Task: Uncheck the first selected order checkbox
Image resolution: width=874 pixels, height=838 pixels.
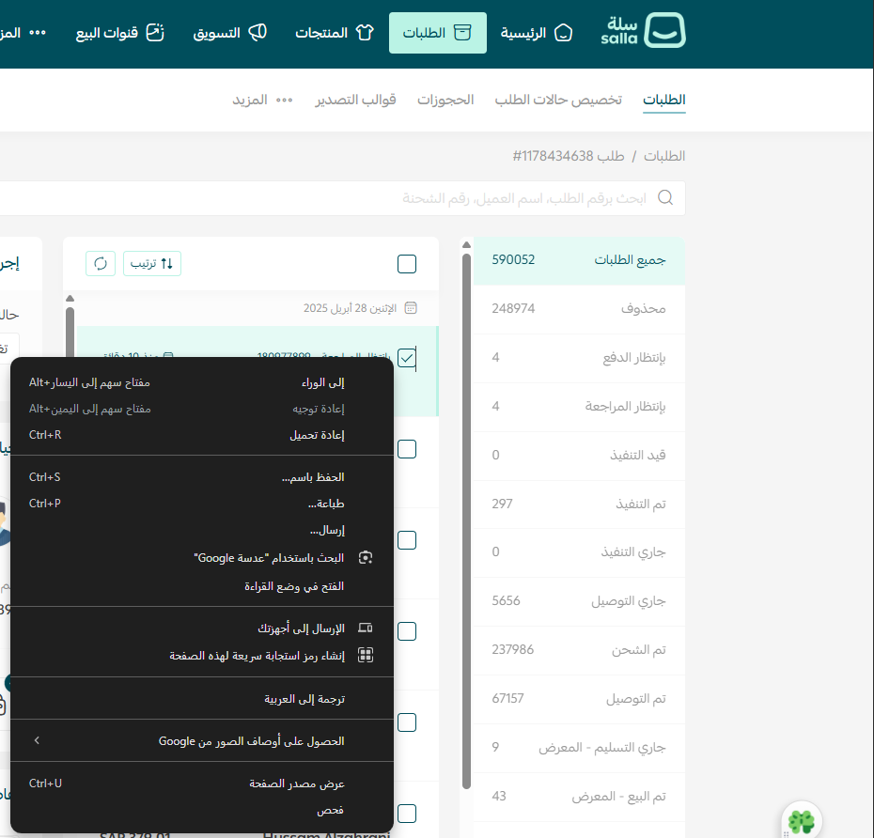Action: pos(407,358)
